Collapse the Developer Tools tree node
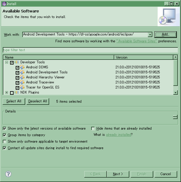181x182 pixels. click(x=7, y=62)
